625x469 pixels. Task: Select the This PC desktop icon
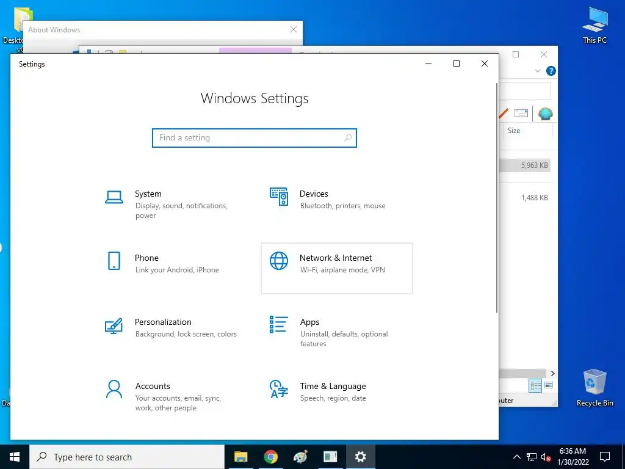tap(594, 26)
